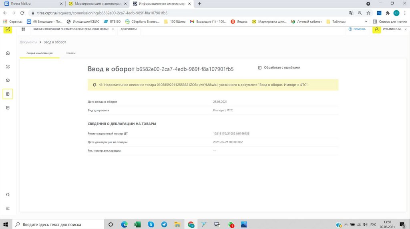Open Skype from the taskbar
Viewport: 410px width, 229px height.
point(151,224)
